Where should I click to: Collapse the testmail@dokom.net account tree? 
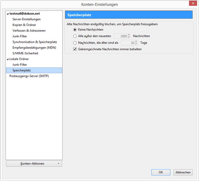click(8, 14)
